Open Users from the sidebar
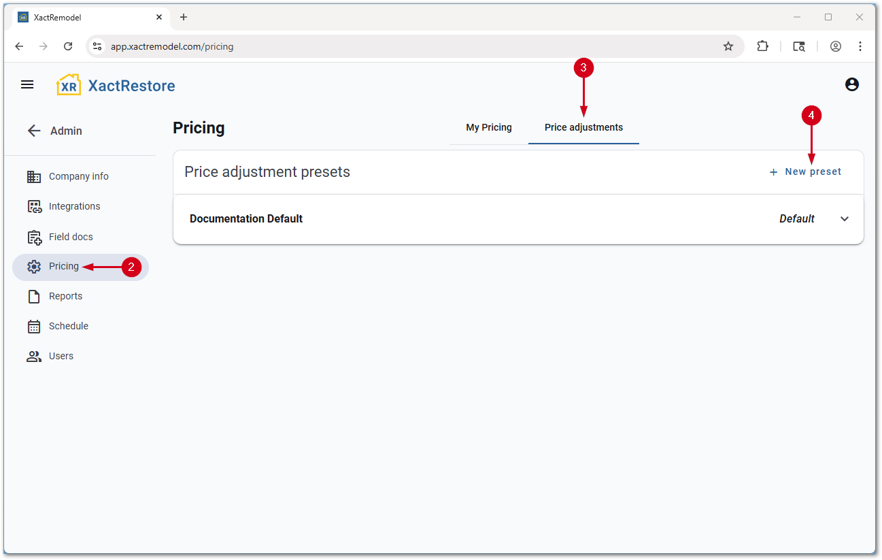 click(x=61, y=356)
